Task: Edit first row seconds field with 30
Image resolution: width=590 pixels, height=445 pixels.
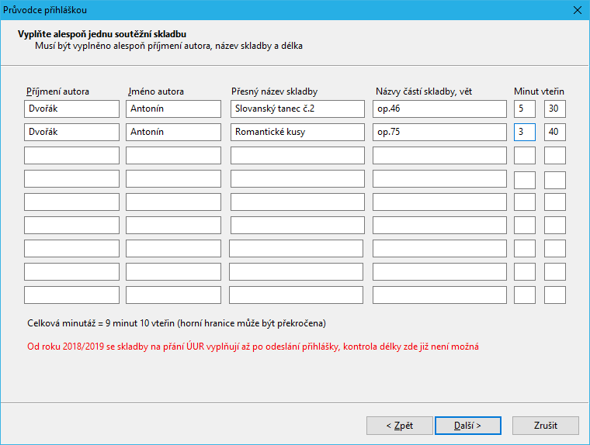Action: [x=554, y=109]
